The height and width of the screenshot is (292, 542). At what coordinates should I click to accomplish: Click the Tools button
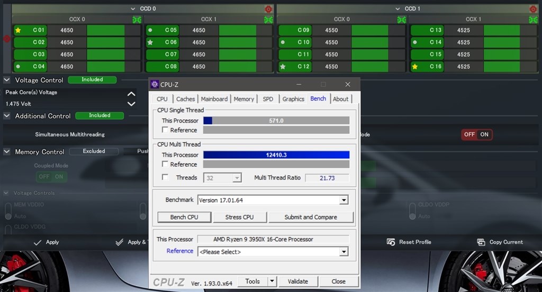(x=252, y=281)
